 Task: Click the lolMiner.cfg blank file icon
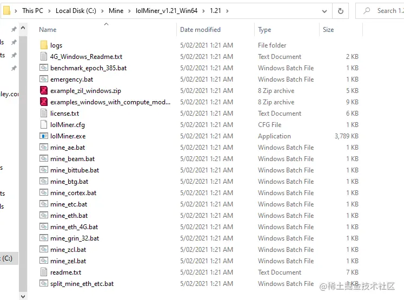(44, 124)
